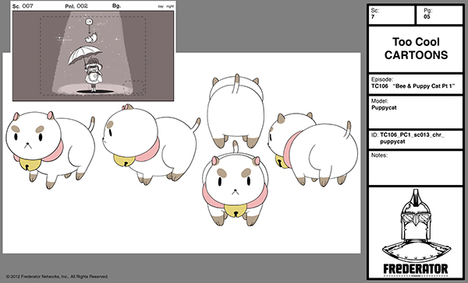Click the Frederator robot logo
The width and height of the screenshot is (468, 283).
pos(417,226)
